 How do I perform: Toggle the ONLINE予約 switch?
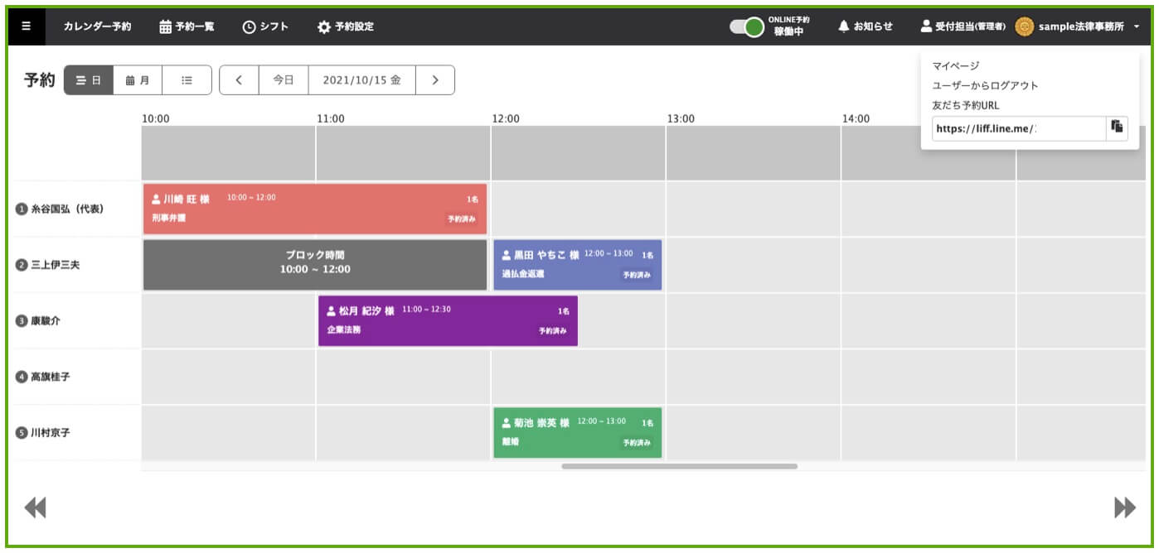(747, 26)
